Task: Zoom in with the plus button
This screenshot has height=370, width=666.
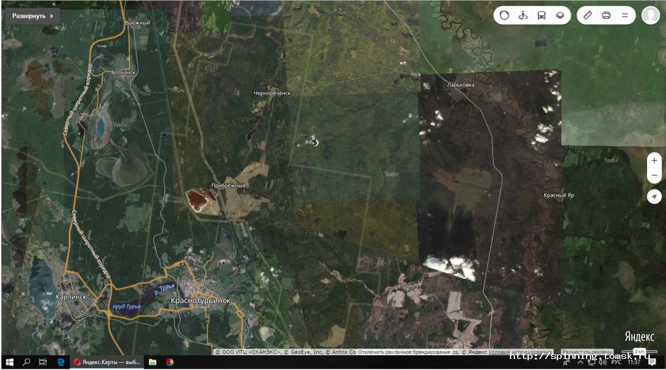Action: pos(654,161)
